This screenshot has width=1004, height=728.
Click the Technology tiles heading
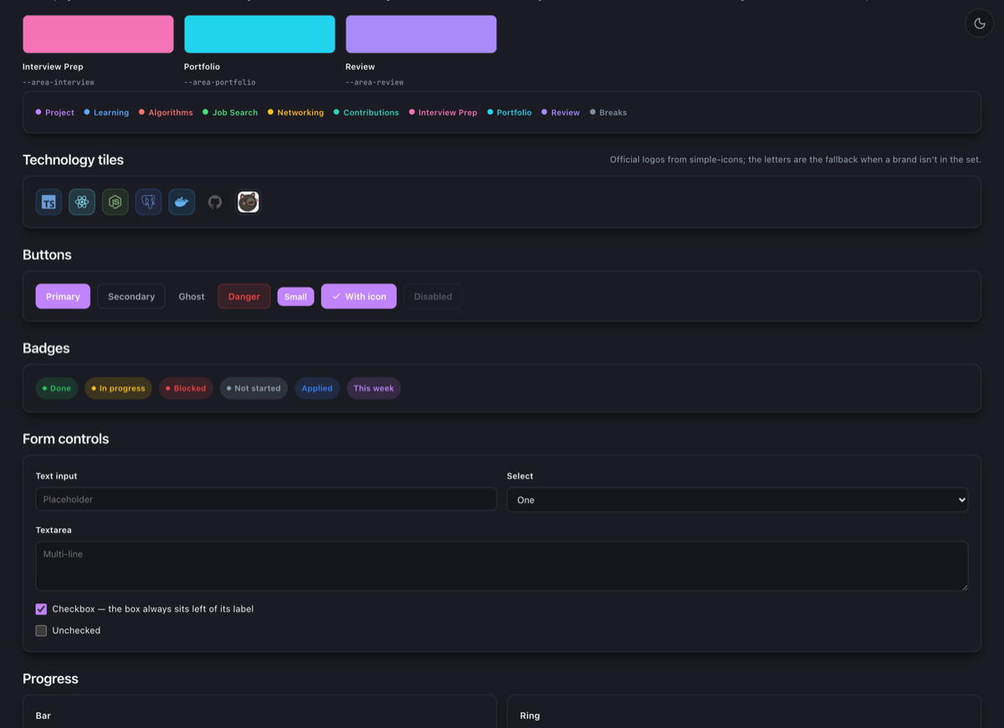pyautogui.click(x=73, y=160)
